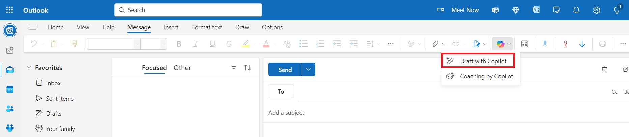Apply yellow text highlight color

click(246, 44)
